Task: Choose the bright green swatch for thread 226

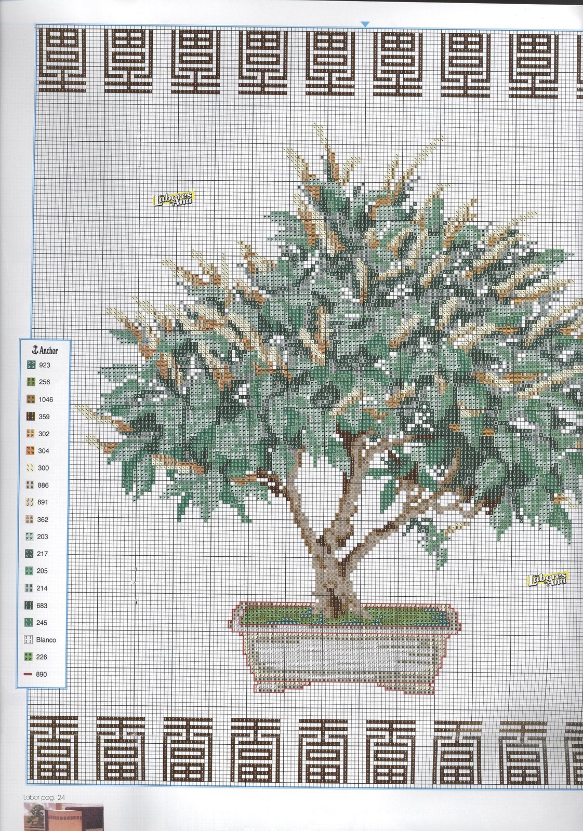Action: pyautogui.click(x=29, y=657)
